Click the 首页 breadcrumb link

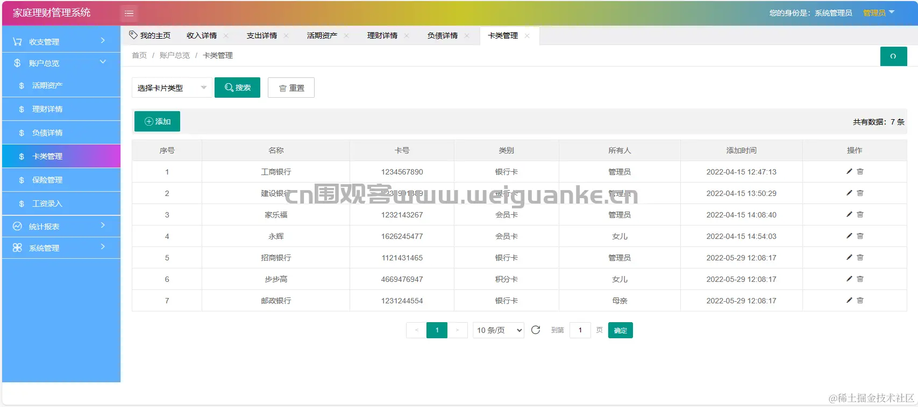point(139,55)
